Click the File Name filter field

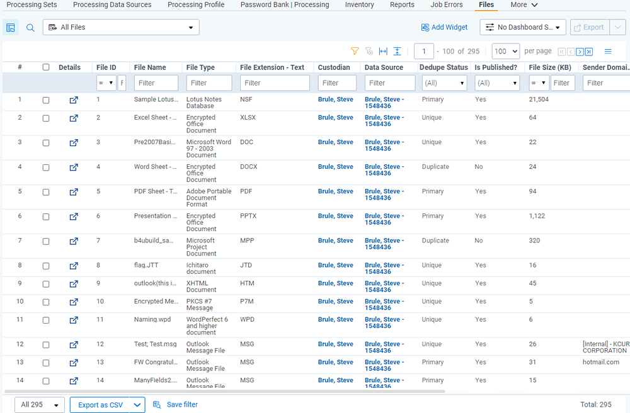[x=156, y=83]
